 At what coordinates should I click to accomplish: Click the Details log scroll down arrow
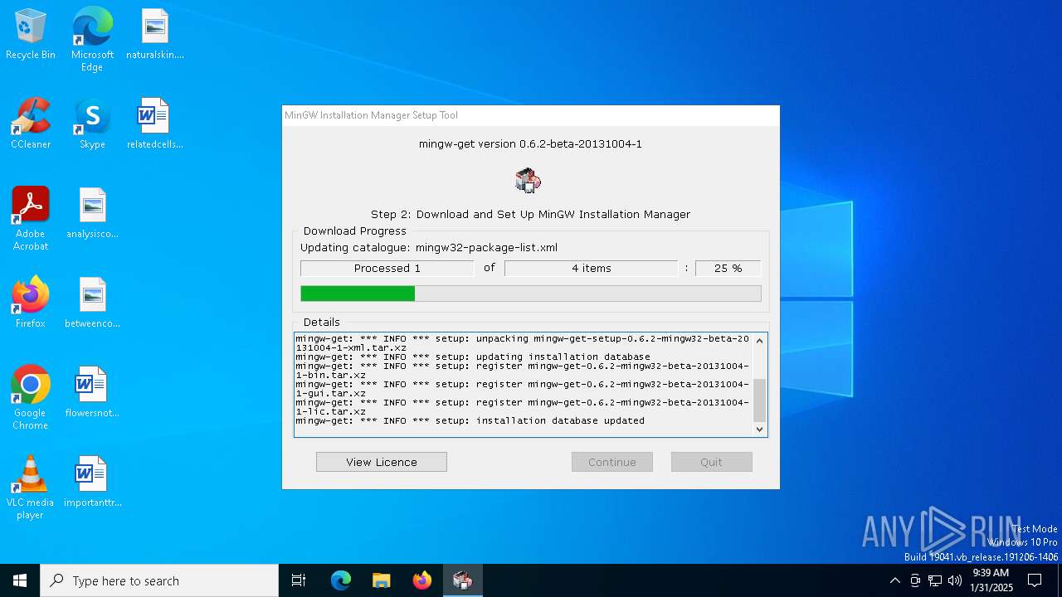click(x=759, y=430)
